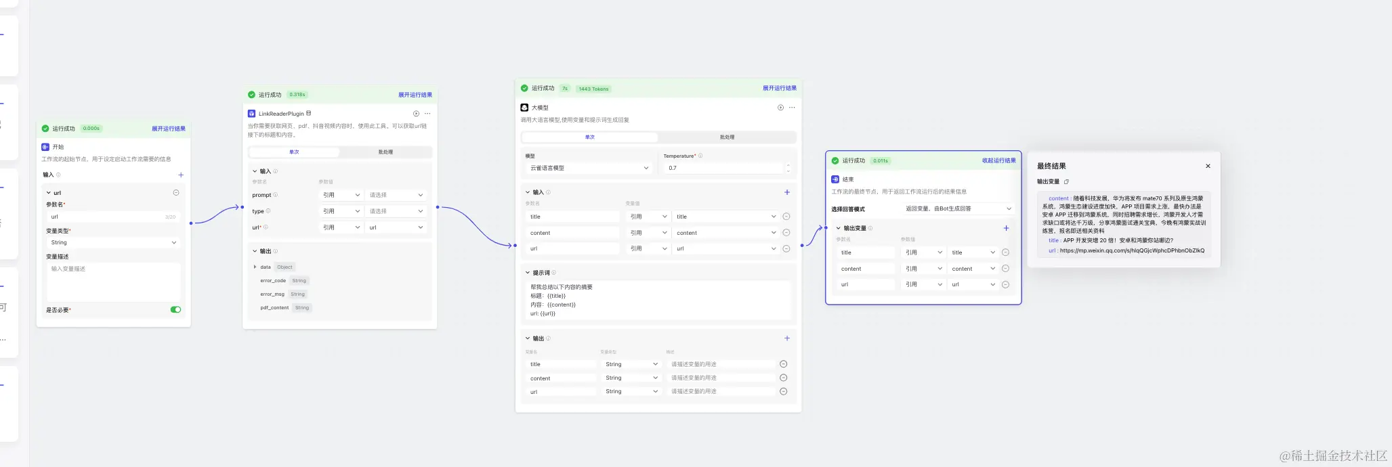1392x467 pixels.
Task: Run the LinkReaderPlugin node with play icon
Action: click(416, 114)
